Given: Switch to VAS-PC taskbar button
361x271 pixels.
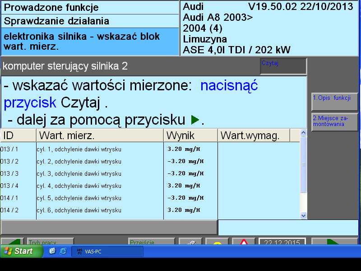Looking at the screenshot, I should [x=107, y=252].
